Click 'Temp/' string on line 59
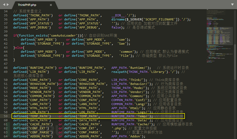The width and height of the screenshot is (237, 139). pos(143,116)
